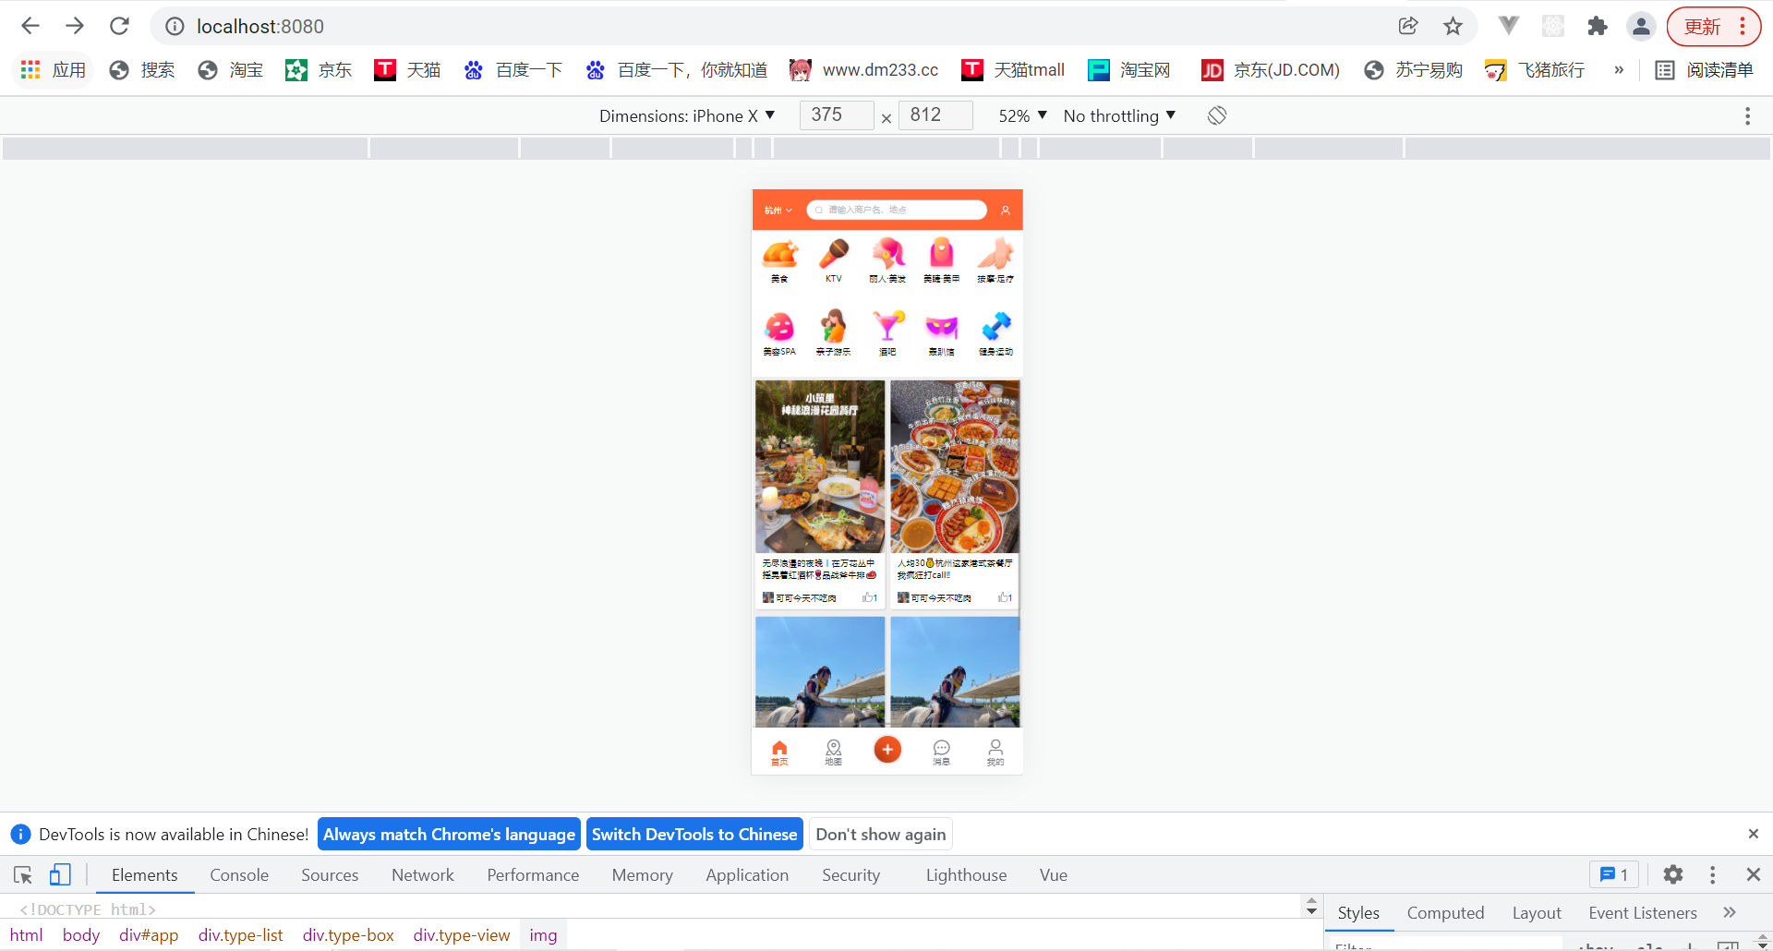Open the Event Listeners tab

point(1643,913)
